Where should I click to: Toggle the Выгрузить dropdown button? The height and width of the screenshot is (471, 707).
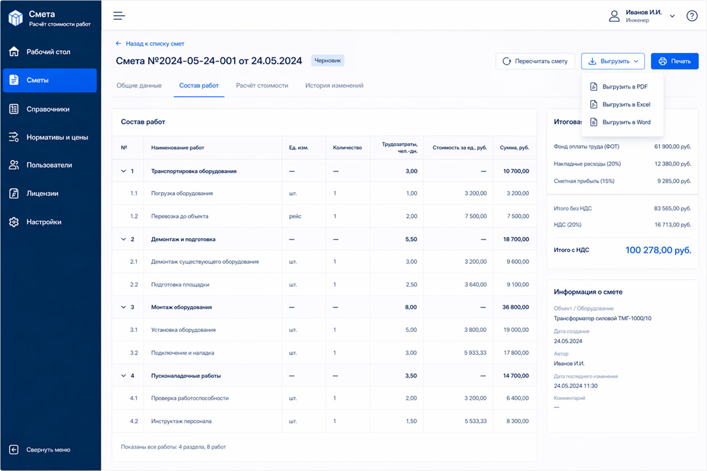click(612, 61)
